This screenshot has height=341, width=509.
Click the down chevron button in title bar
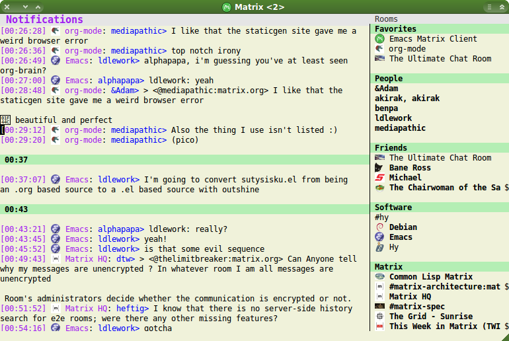coord(25,7)
